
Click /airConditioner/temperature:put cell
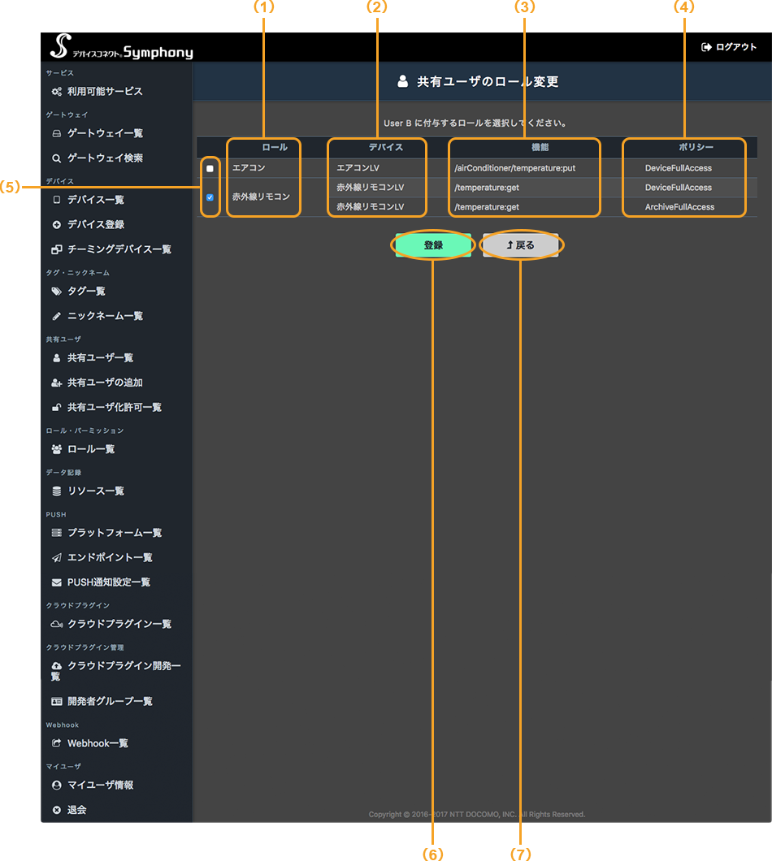tap(515, 168)
